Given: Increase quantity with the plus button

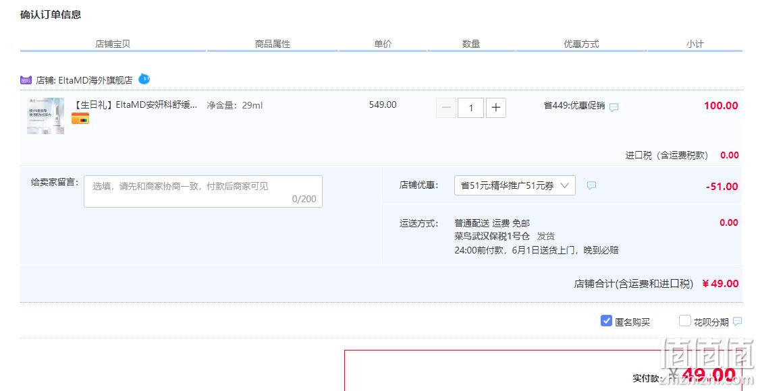Looking at the screenshot, I should tap(496, 107).
